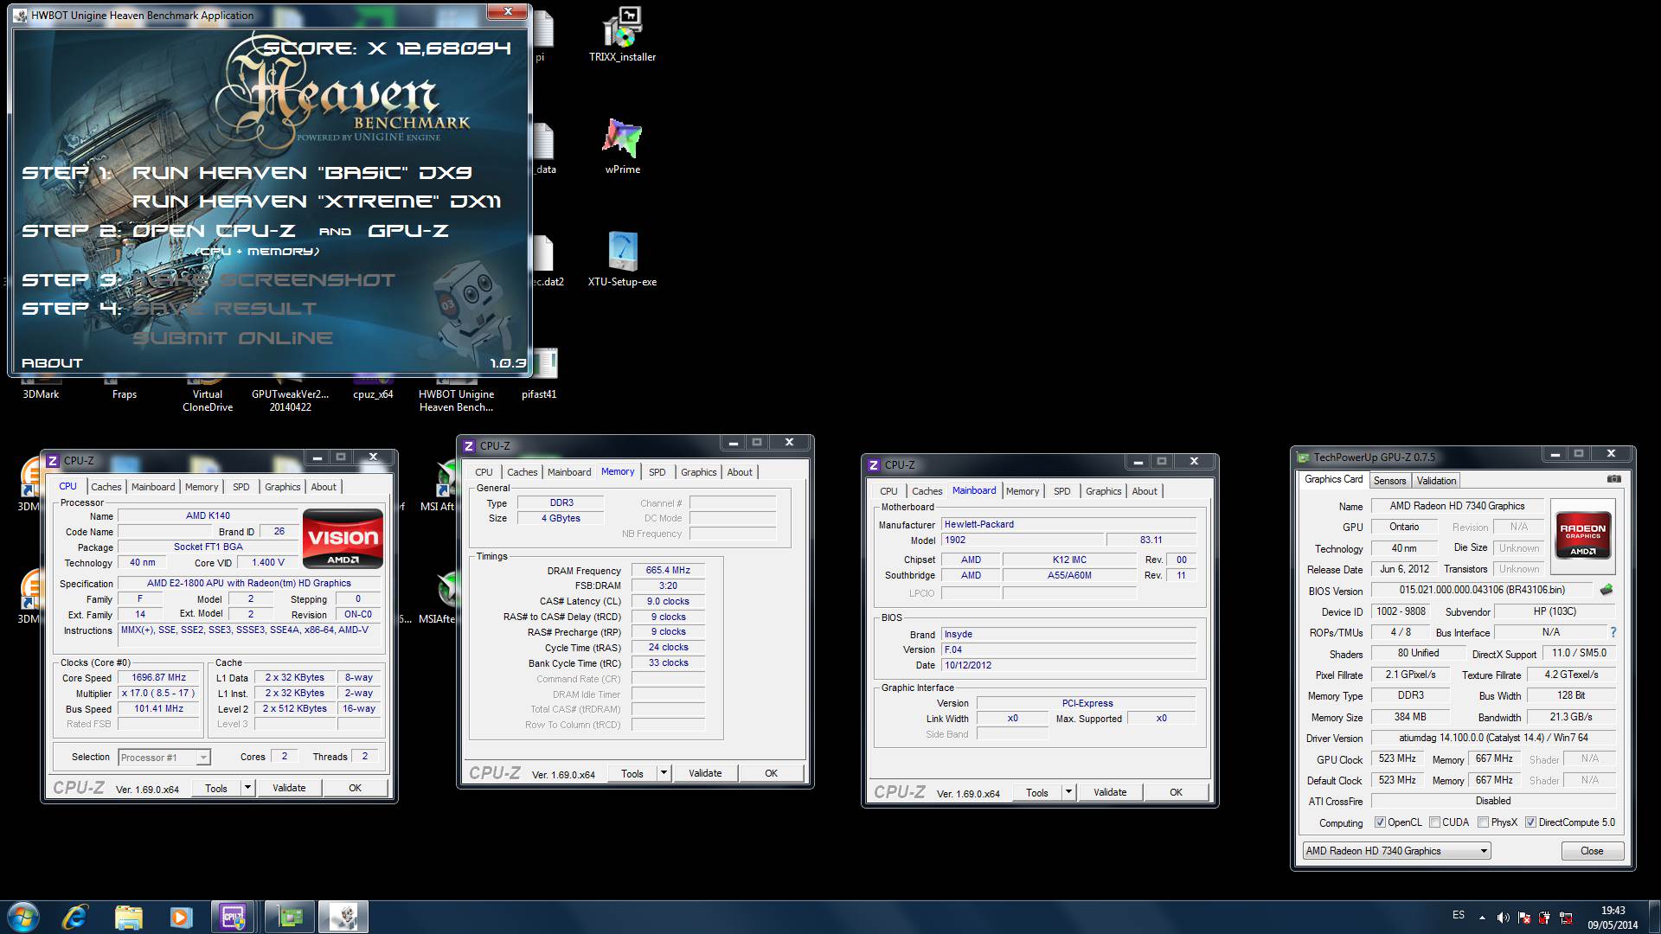
Task: Click the BIOS Version field in GPU-Z
Action: click(x=1482, y=590)
